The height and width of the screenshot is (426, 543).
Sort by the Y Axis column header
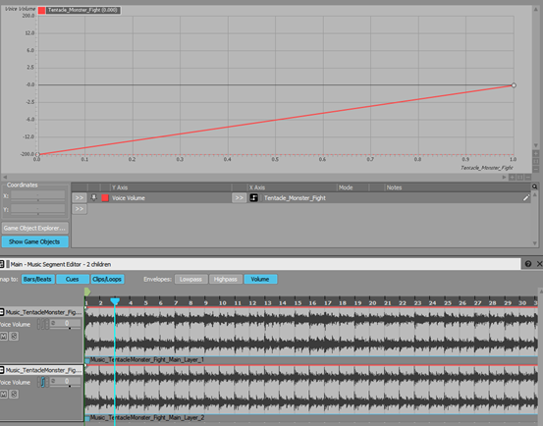[x=171, y=187]
